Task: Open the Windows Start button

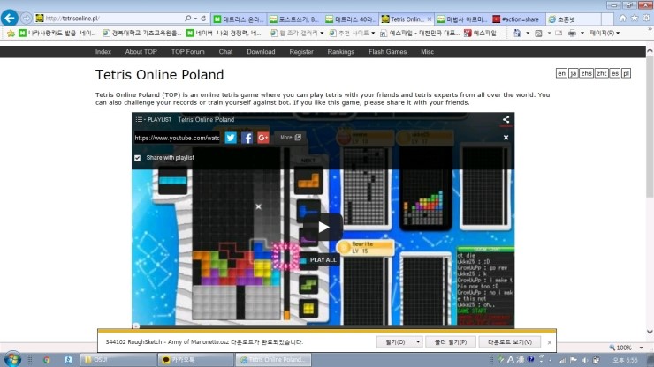Action: click(12, 359)
